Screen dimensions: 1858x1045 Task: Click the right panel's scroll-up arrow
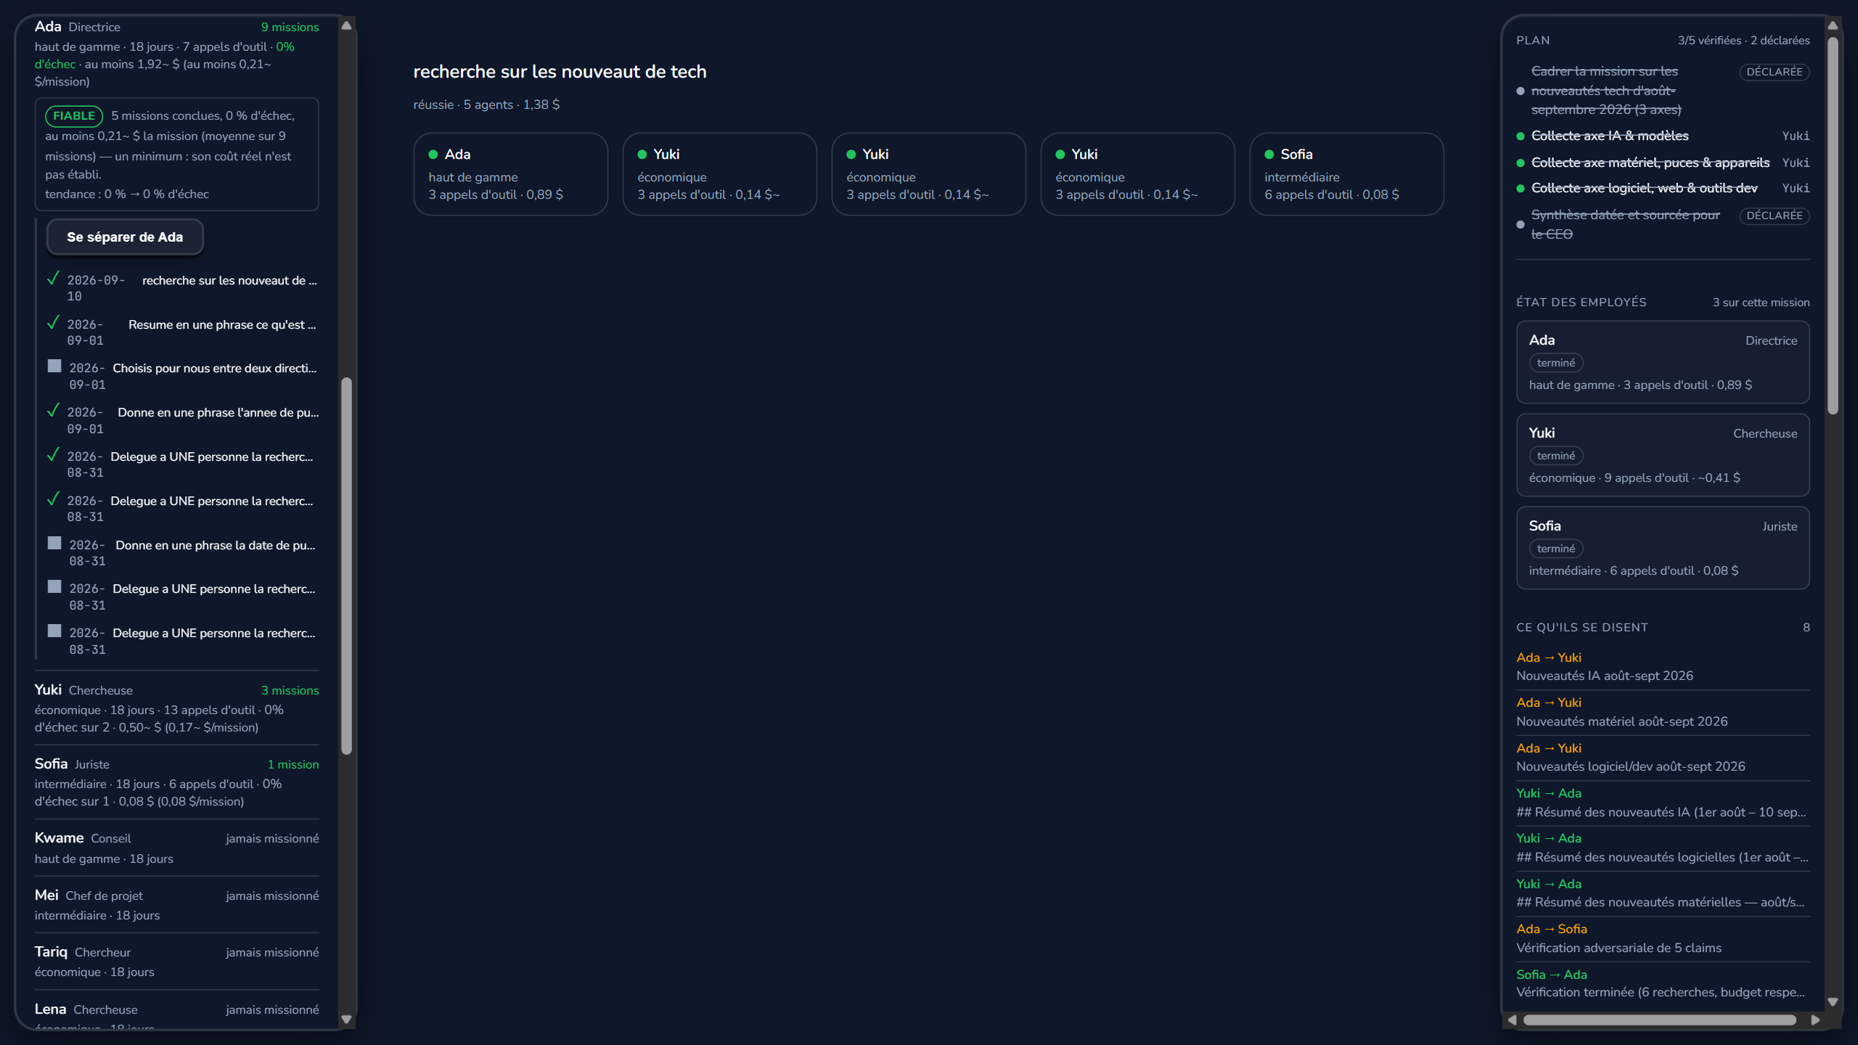[1833, 25]
